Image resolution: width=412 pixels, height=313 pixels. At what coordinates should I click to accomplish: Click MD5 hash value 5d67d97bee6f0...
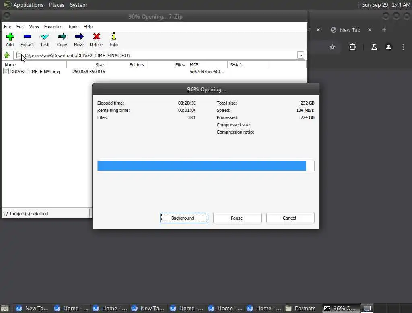pos(206,72)
